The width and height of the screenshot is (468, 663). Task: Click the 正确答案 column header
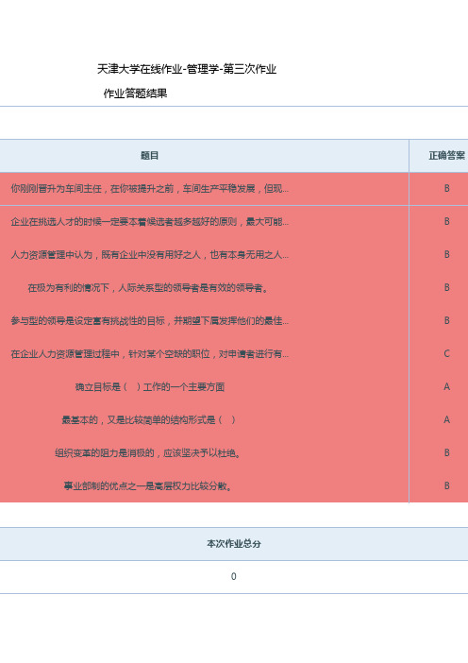(x=447, y=156)
